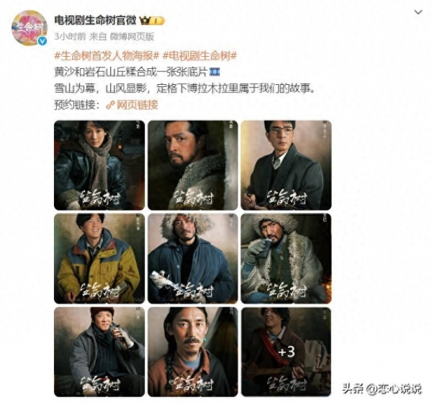Open poster of man in fur hat, blue coat
The image size is (432, 404).
(x=192, y=259)
